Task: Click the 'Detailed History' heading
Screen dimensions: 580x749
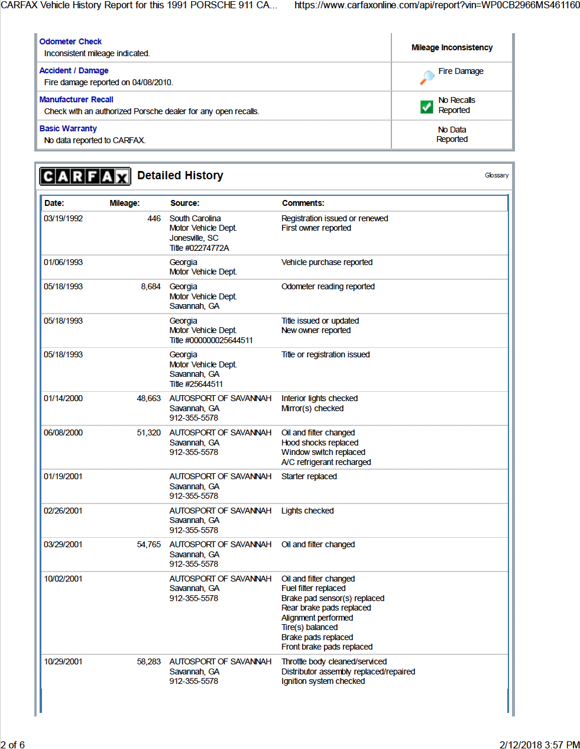Action: 180,176
